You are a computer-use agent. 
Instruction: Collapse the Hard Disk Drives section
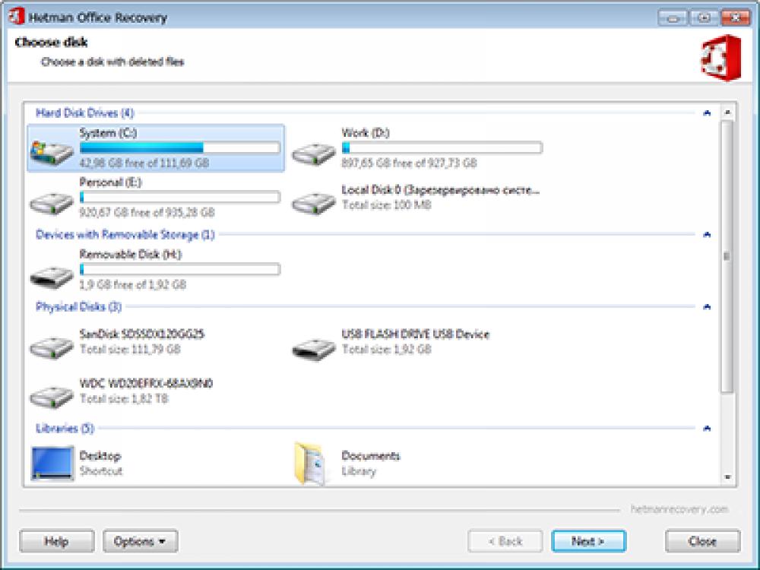[706, 111]
